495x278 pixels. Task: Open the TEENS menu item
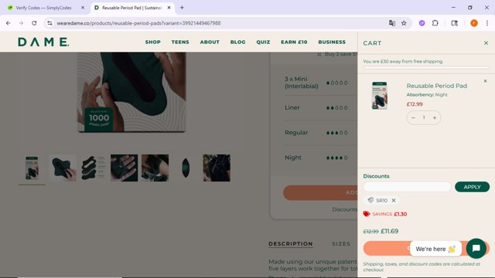click(180, 42)
